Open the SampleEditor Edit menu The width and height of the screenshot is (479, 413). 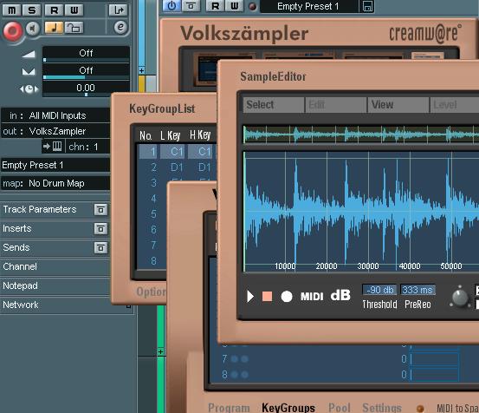[336, 105]
